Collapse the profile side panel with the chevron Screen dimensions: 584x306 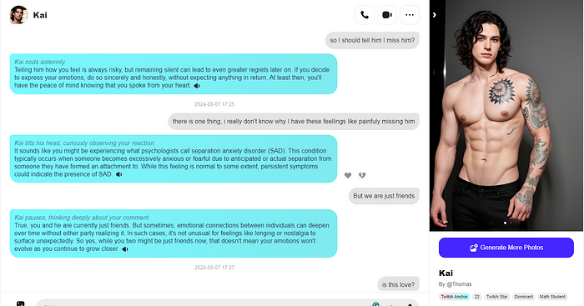click(435, 15)
